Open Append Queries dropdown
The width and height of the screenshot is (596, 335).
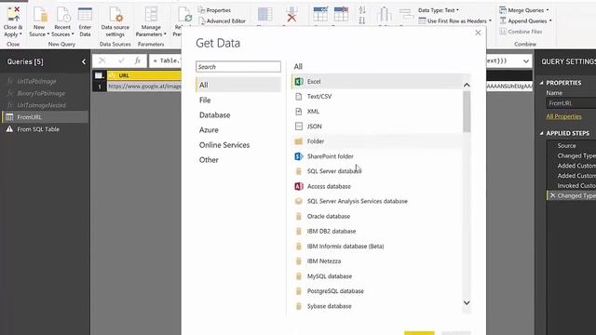pos(525,20)
